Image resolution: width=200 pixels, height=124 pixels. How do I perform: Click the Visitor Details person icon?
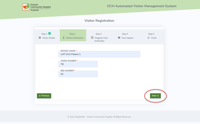click(40, 38)
